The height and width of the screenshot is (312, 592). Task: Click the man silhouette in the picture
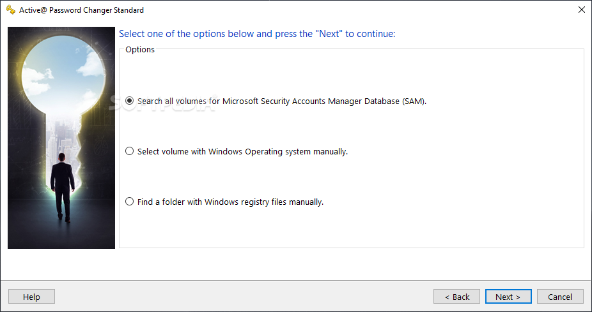click(62, 185)
